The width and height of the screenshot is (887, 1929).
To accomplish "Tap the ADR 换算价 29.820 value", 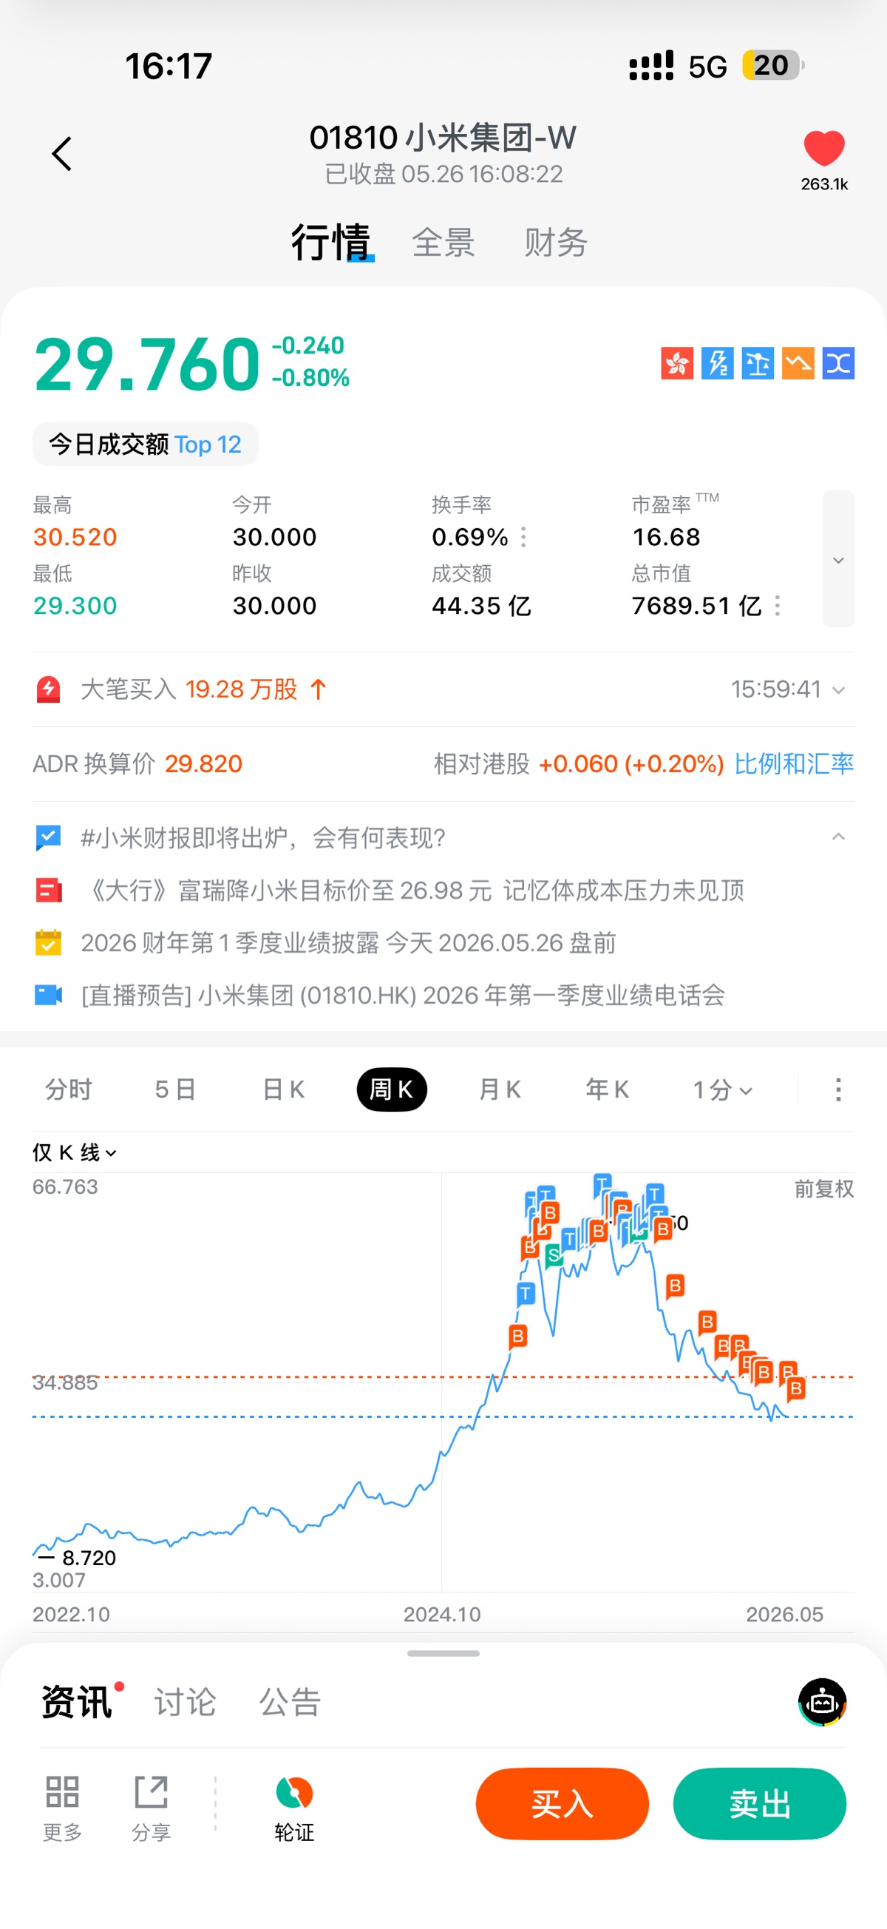I will 203,764.
